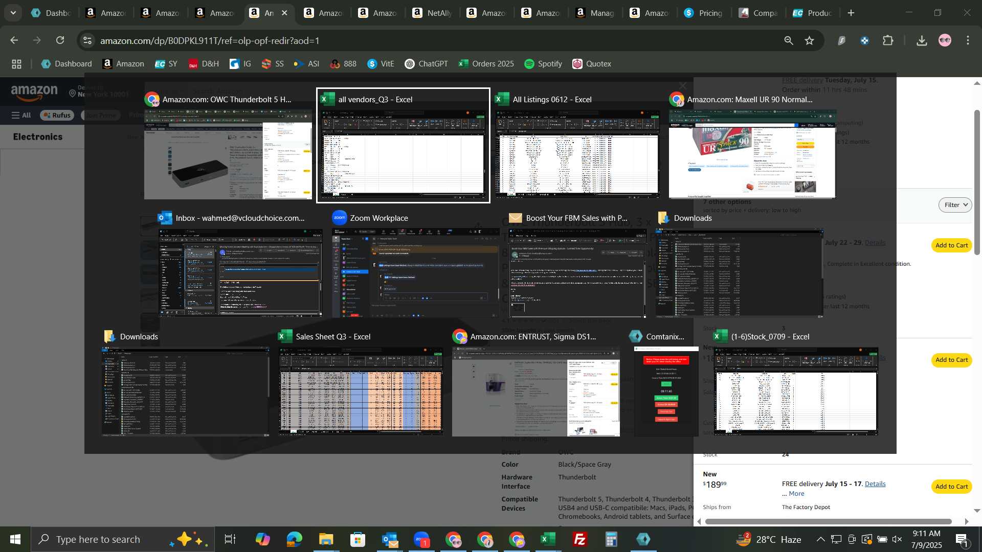Open Orders 2025 bookmark
The image size is (982, 552).
486,64
